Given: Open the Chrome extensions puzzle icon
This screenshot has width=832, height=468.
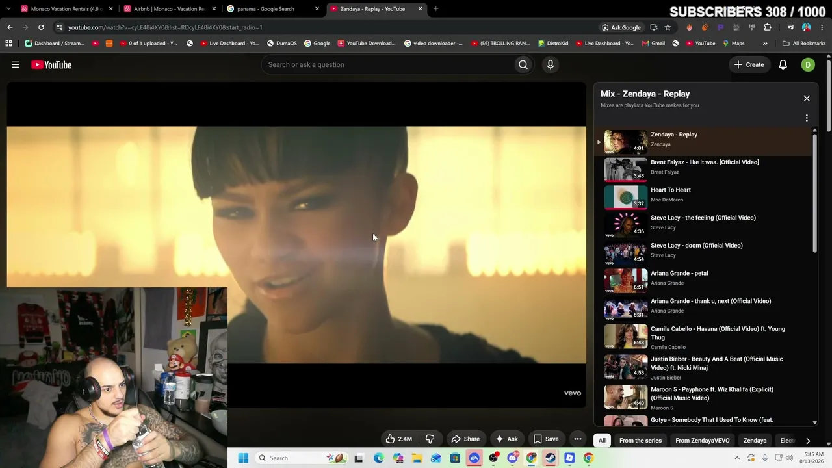Looking at the screenshot, I should coord(768,27).
